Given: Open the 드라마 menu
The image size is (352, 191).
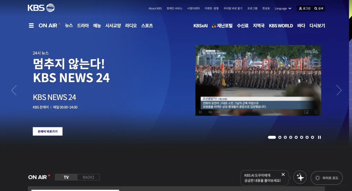Looking at the screenshot, I should [x=83, y=25].
